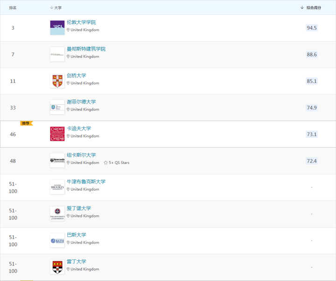This screenshot has width=336, height=281.
Task: Open the 牛津布鲁克斯大学 link
Action: [x=86, y=182]
